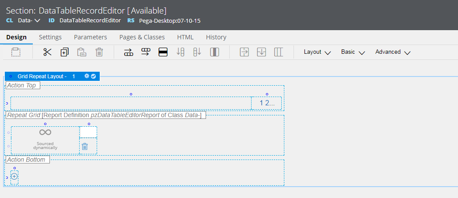
Task: Click the circle handle left of Grid Repeat Layout title
Action: tap(11, 76)
